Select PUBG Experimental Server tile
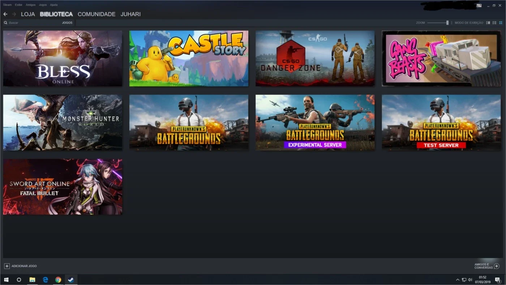506x285 pixels. 315,123
